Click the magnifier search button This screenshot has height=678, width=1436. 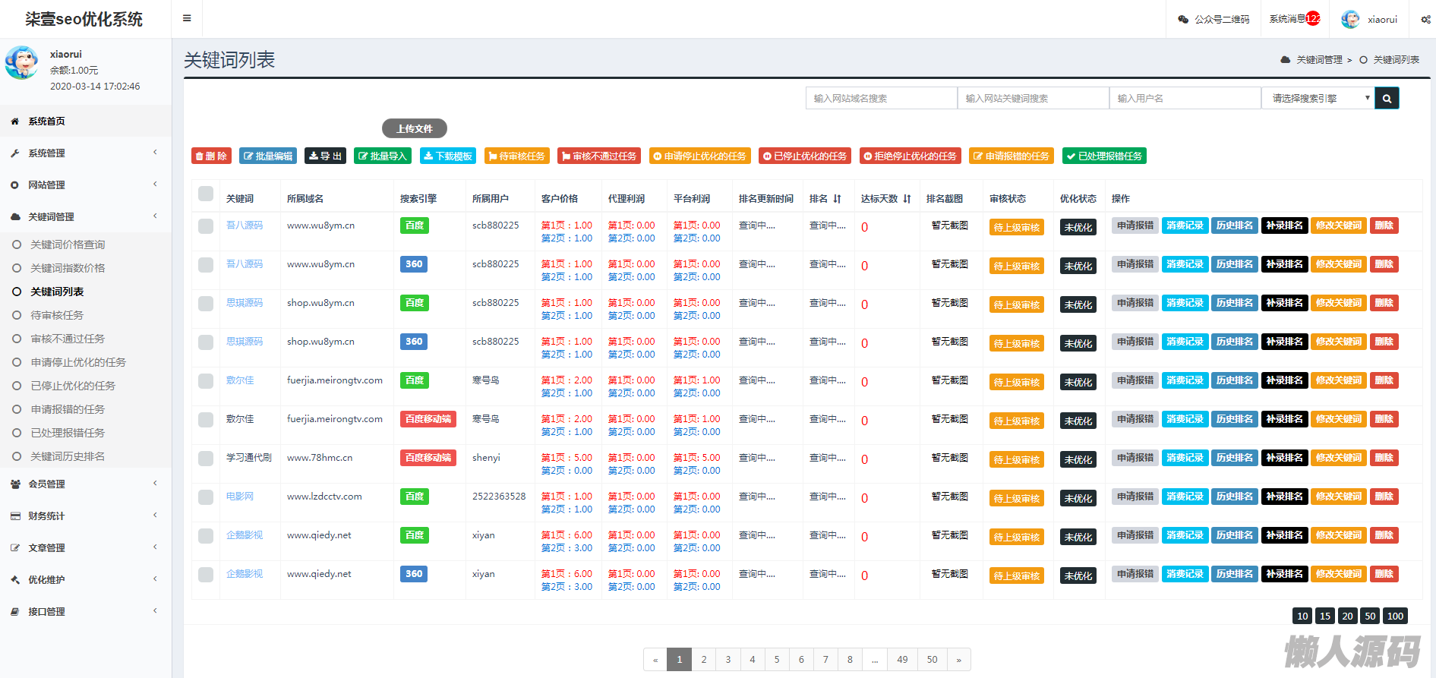1387,98
